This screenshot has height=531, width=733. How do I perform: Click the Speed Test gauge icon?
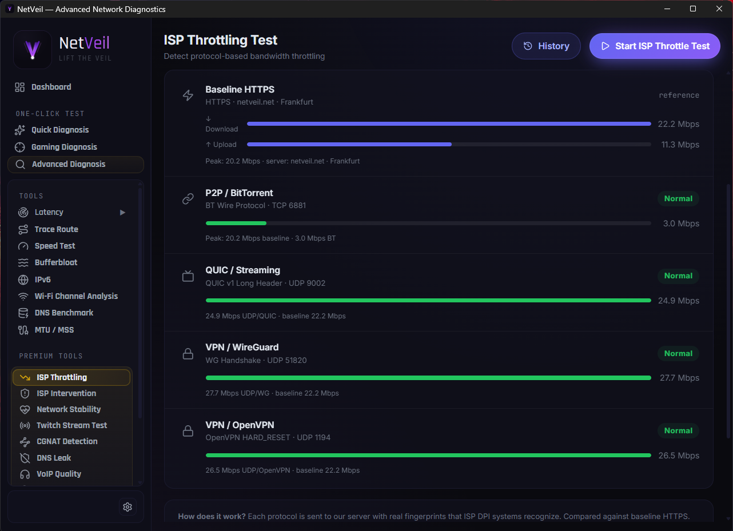coord(23,246)
